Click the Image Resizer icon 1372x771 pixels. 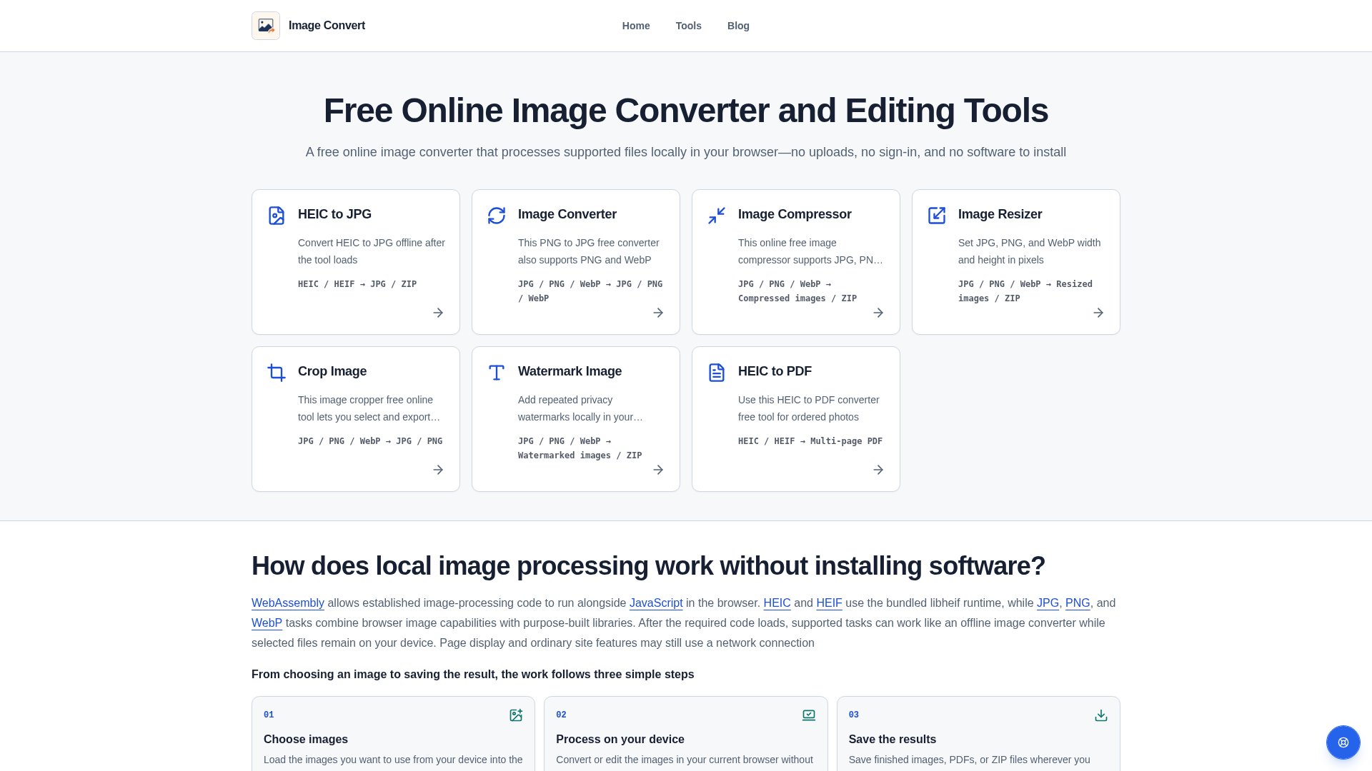[x=937, y=216]
